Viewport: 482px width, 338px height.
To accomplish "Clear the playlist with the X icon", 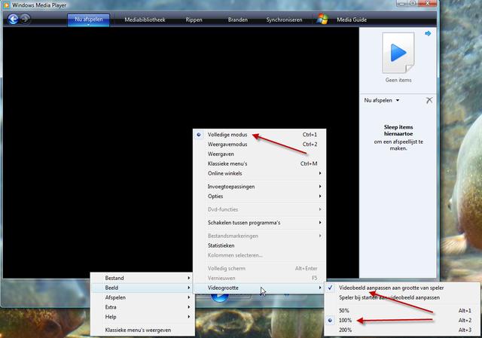I will click(x=429, y=100).
